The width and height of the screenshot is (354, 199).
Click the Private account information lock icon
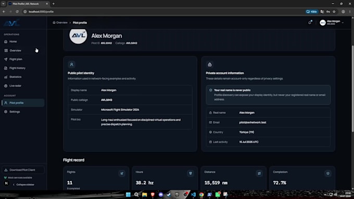coord(210,64)
